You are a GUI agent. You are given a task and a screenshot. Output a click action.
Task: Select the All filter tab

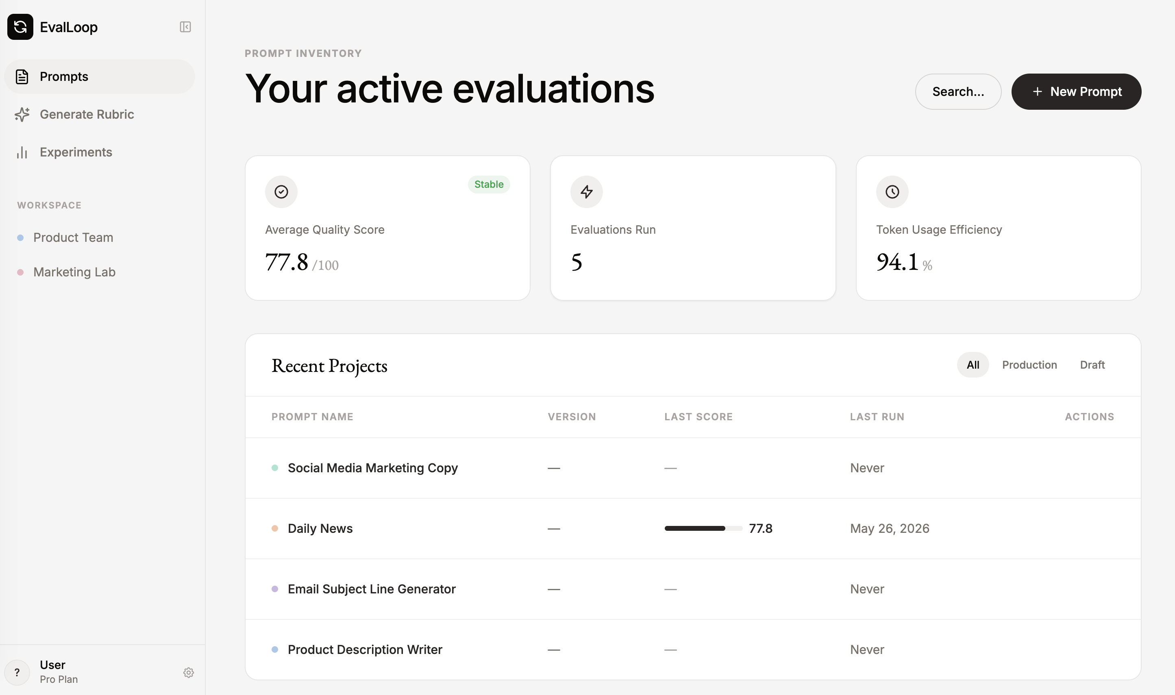click(973, 365)
